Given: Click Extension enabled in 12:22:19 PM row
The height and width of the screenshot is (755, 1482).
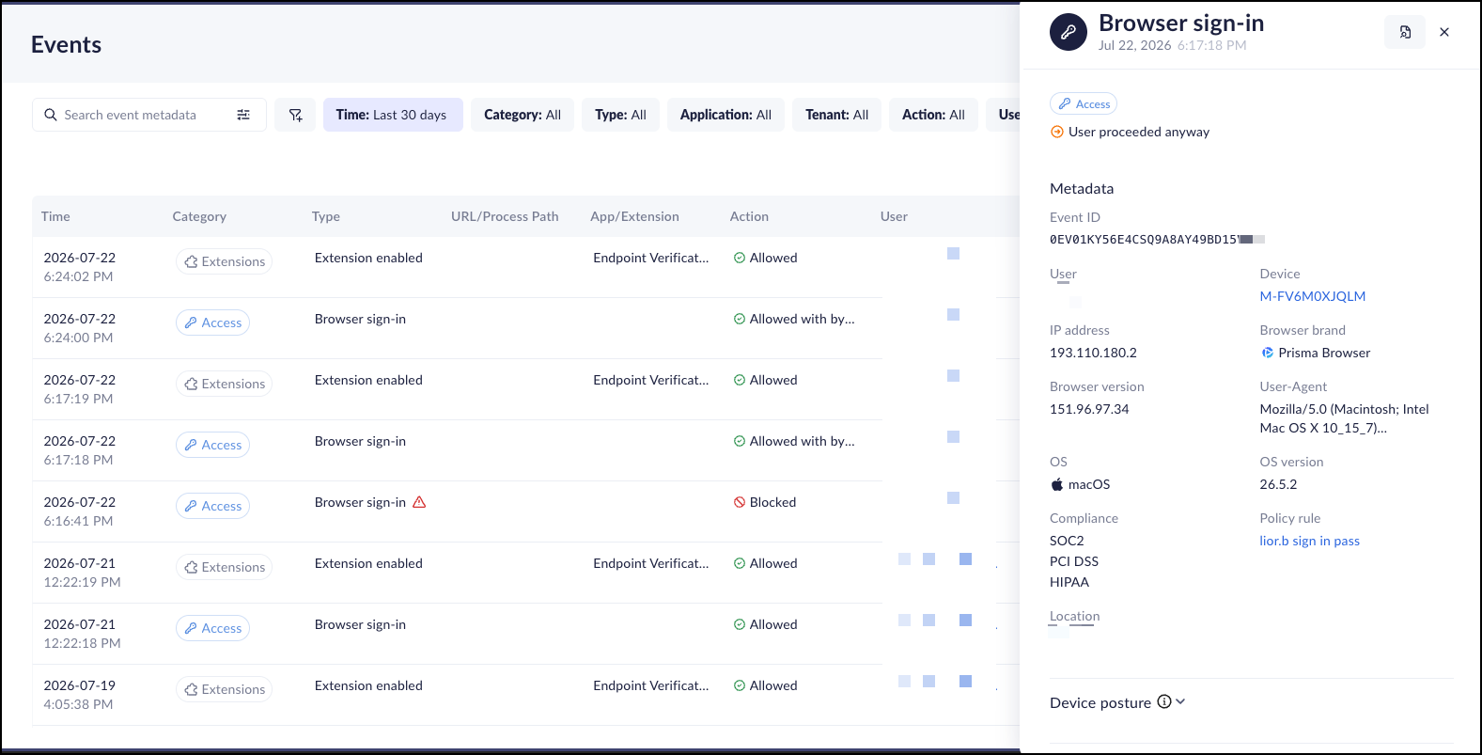Looking at the screenshot, I should 368,563.
